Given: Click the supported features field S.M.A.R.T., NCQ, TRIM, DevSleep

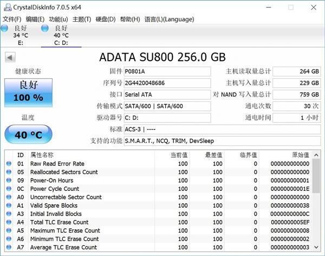Looking at the screenshot, I should [x=223, y=141].
